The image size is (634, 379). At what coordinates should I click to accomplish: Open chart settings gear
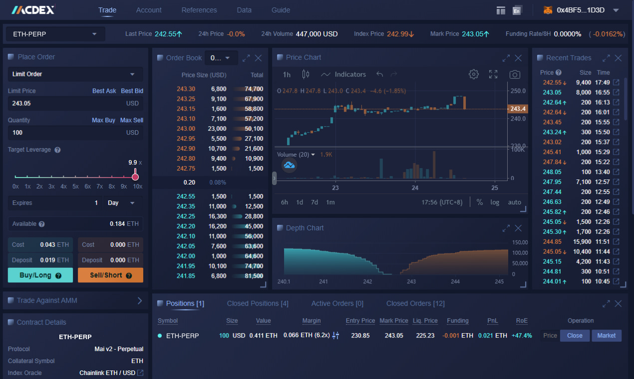(474, 74)
